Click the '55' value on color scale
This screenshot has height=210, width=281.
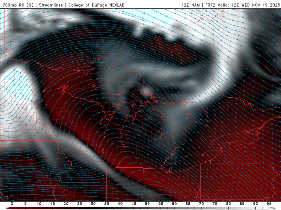coord(161,204)
